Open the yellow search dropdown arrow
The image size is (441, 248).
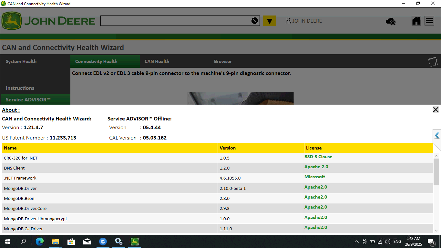pyautogui.click(x=270, y=21)
